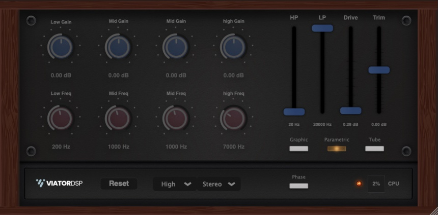Click the 7000 Hz value label

tap(234, 147)
